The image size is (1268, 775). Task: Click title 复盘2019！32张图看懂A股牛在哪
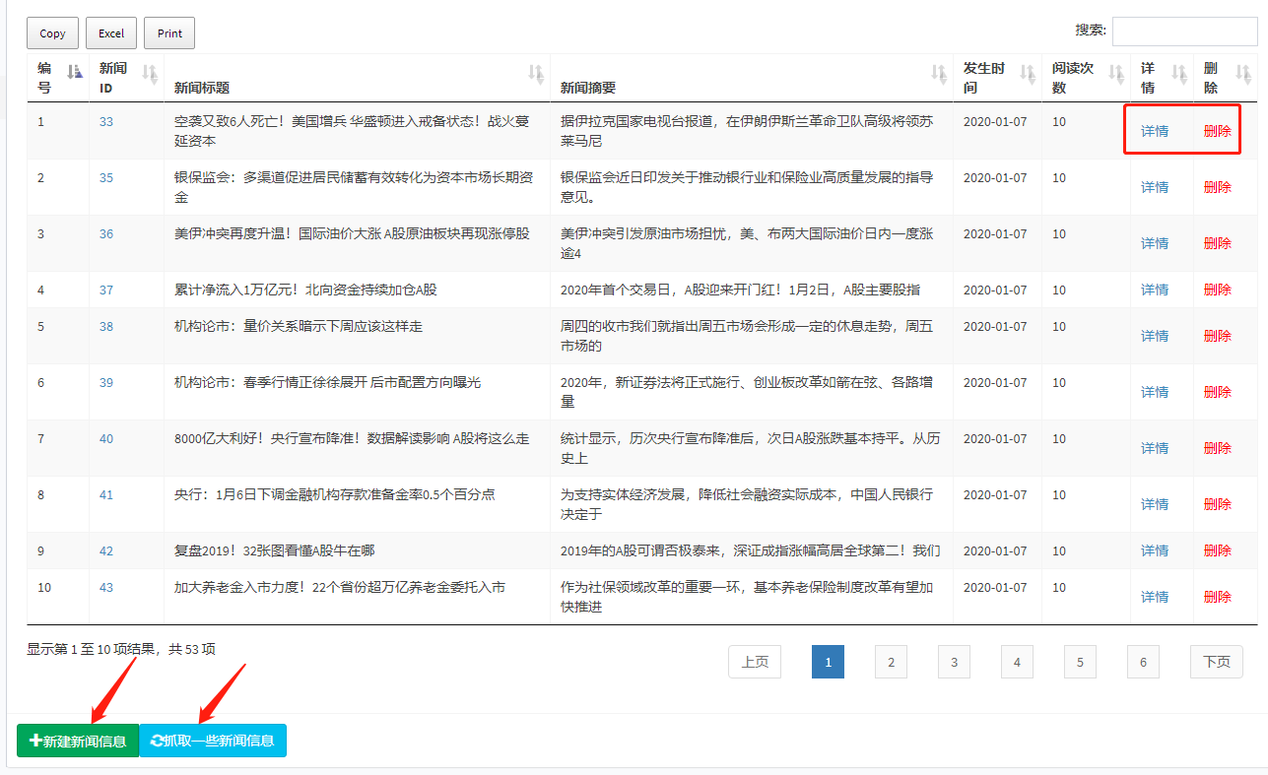[x=274, y=550]
